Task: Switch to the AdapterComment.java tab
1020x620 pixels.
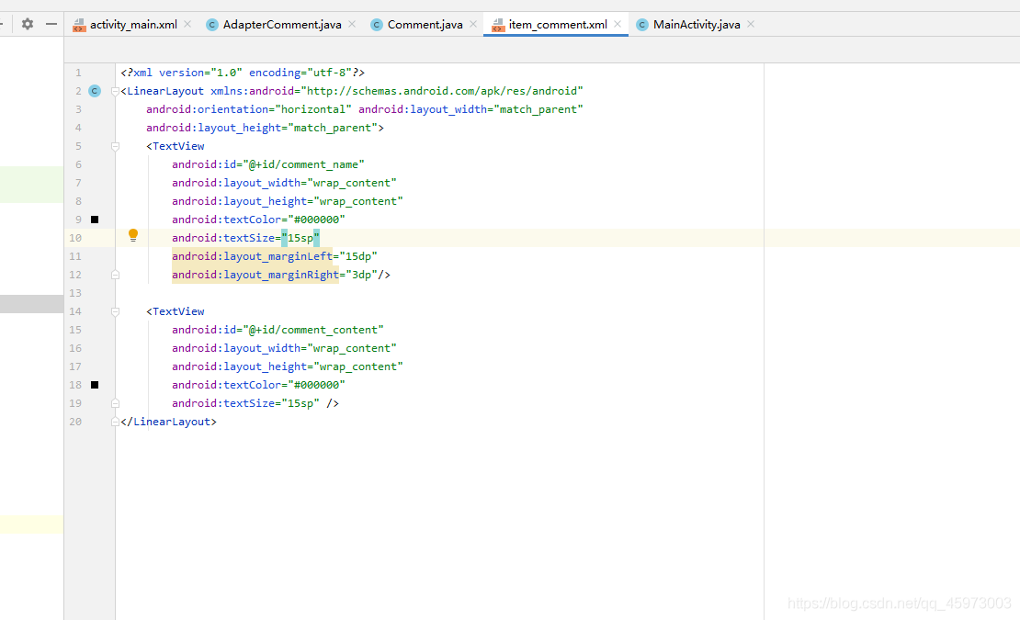Action: (282, 25)
